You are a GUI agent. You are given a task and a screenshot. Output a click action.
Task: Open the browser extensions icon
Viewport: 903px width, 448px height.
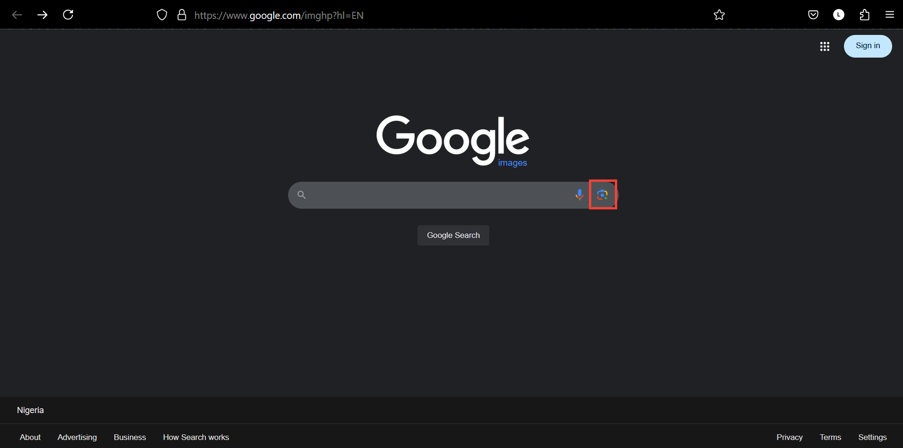coord(865,15)
